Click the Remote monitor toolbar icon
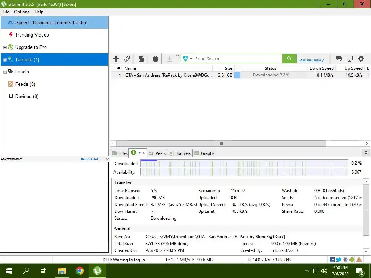 350,59
